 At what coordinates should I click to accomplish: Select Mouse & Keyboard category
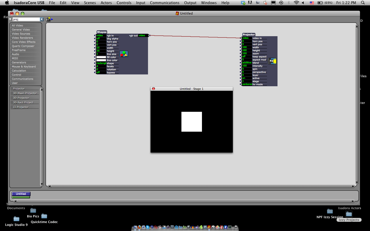[26, 66]
